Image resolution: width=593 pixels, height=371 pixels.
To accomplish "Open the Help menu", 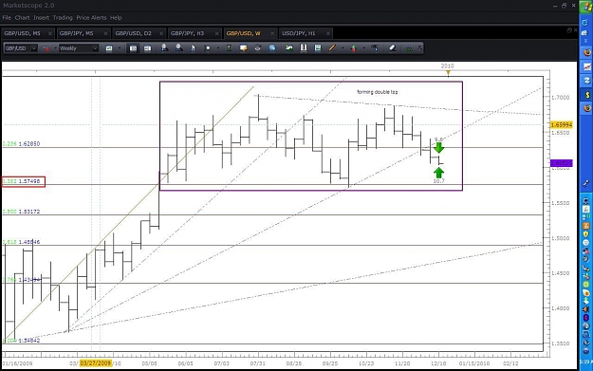I will pos(116,18).
